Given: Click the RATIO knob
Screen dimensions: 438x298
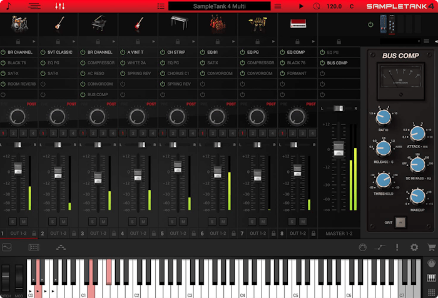Looking at the screenshot, I should (x=383, y=117).
